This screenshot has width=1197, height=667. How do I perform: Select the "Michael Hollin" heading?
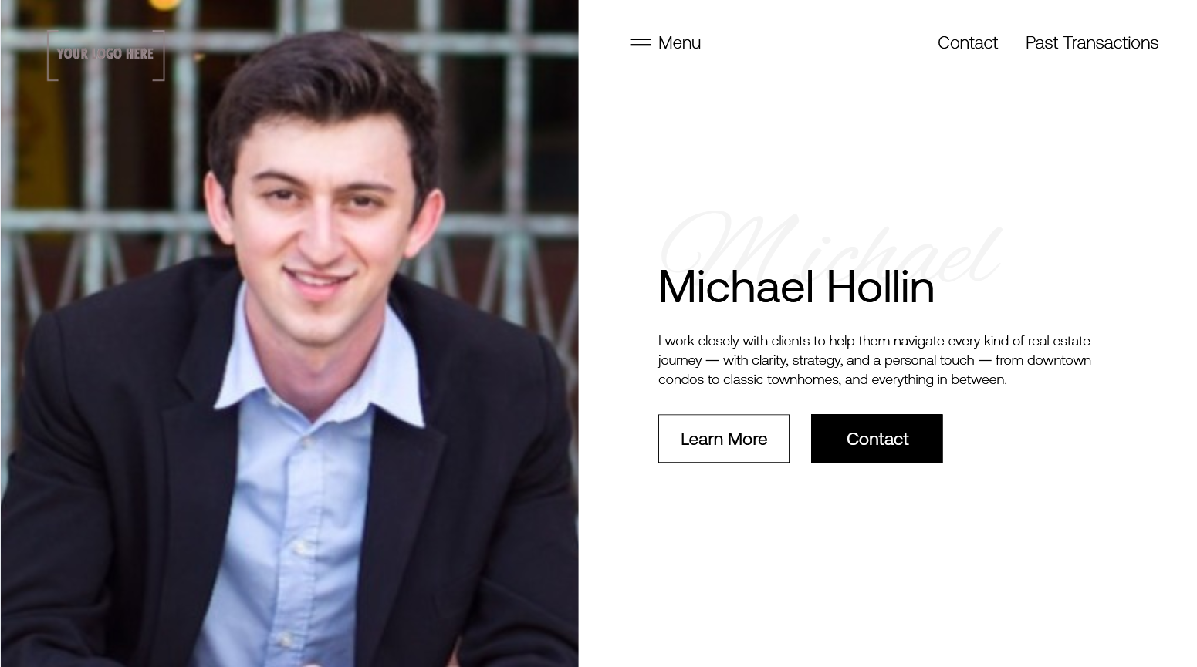point(796,287)
